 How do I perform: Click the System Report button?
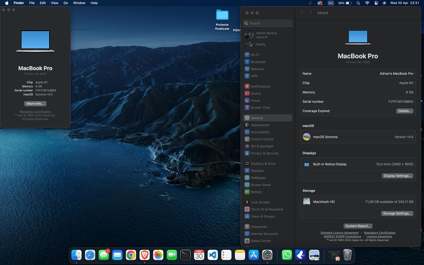click(x=358, y=226)
